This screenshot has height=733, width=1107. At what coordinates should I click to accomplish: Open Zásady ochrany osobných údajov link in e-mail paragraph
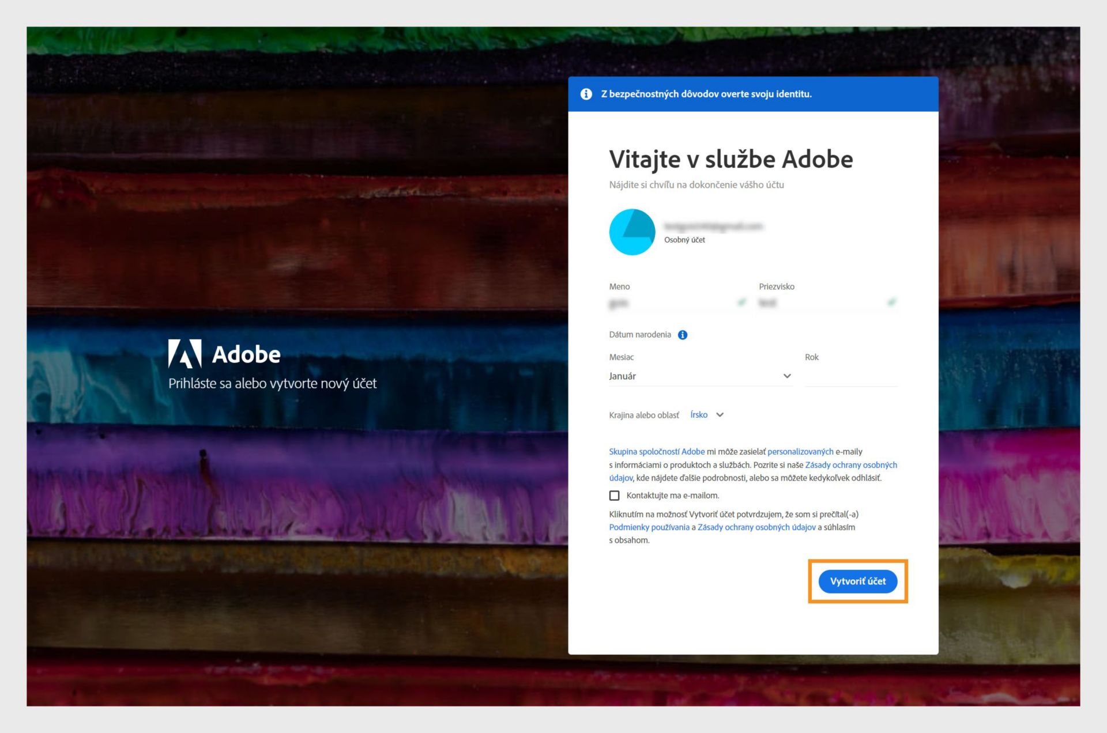click(851, 465)
